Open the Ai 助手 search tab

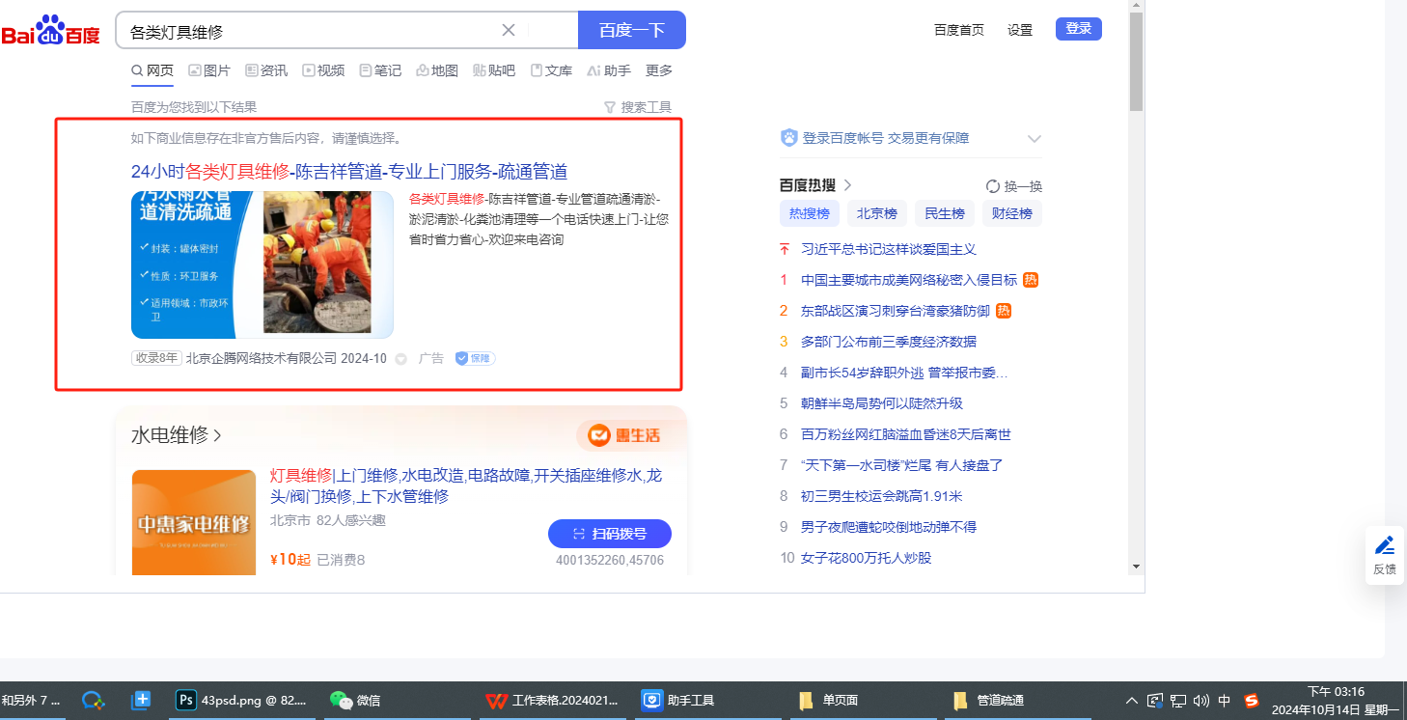click(x=609, y=70)
